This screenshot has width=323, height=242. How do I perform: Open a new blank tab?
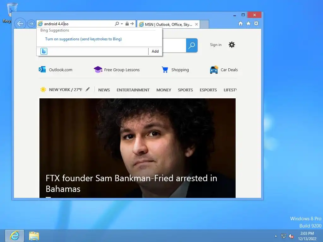tap(204, 24)
